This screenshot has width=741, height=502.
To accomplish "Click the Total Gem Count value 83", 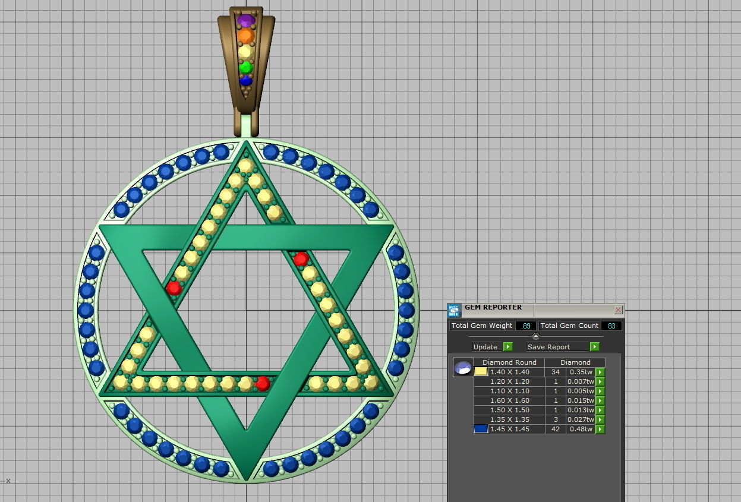I will pyautogui.click(x=611, y=326).
